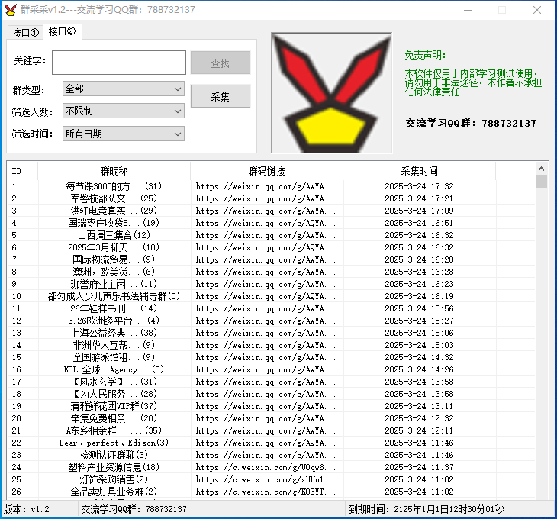Click the 群码链接 column header
The image size is (557, 519).
click(x=266, y=171)
